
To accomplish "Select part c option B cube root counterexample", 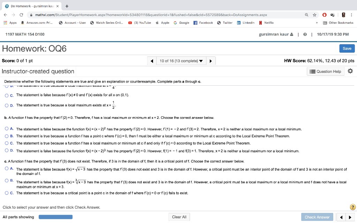I will (7, 181).
